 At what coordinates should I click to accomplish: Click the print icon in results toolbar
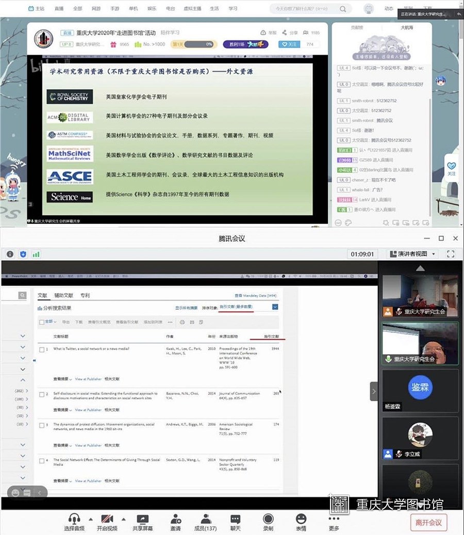pos(182,322)
